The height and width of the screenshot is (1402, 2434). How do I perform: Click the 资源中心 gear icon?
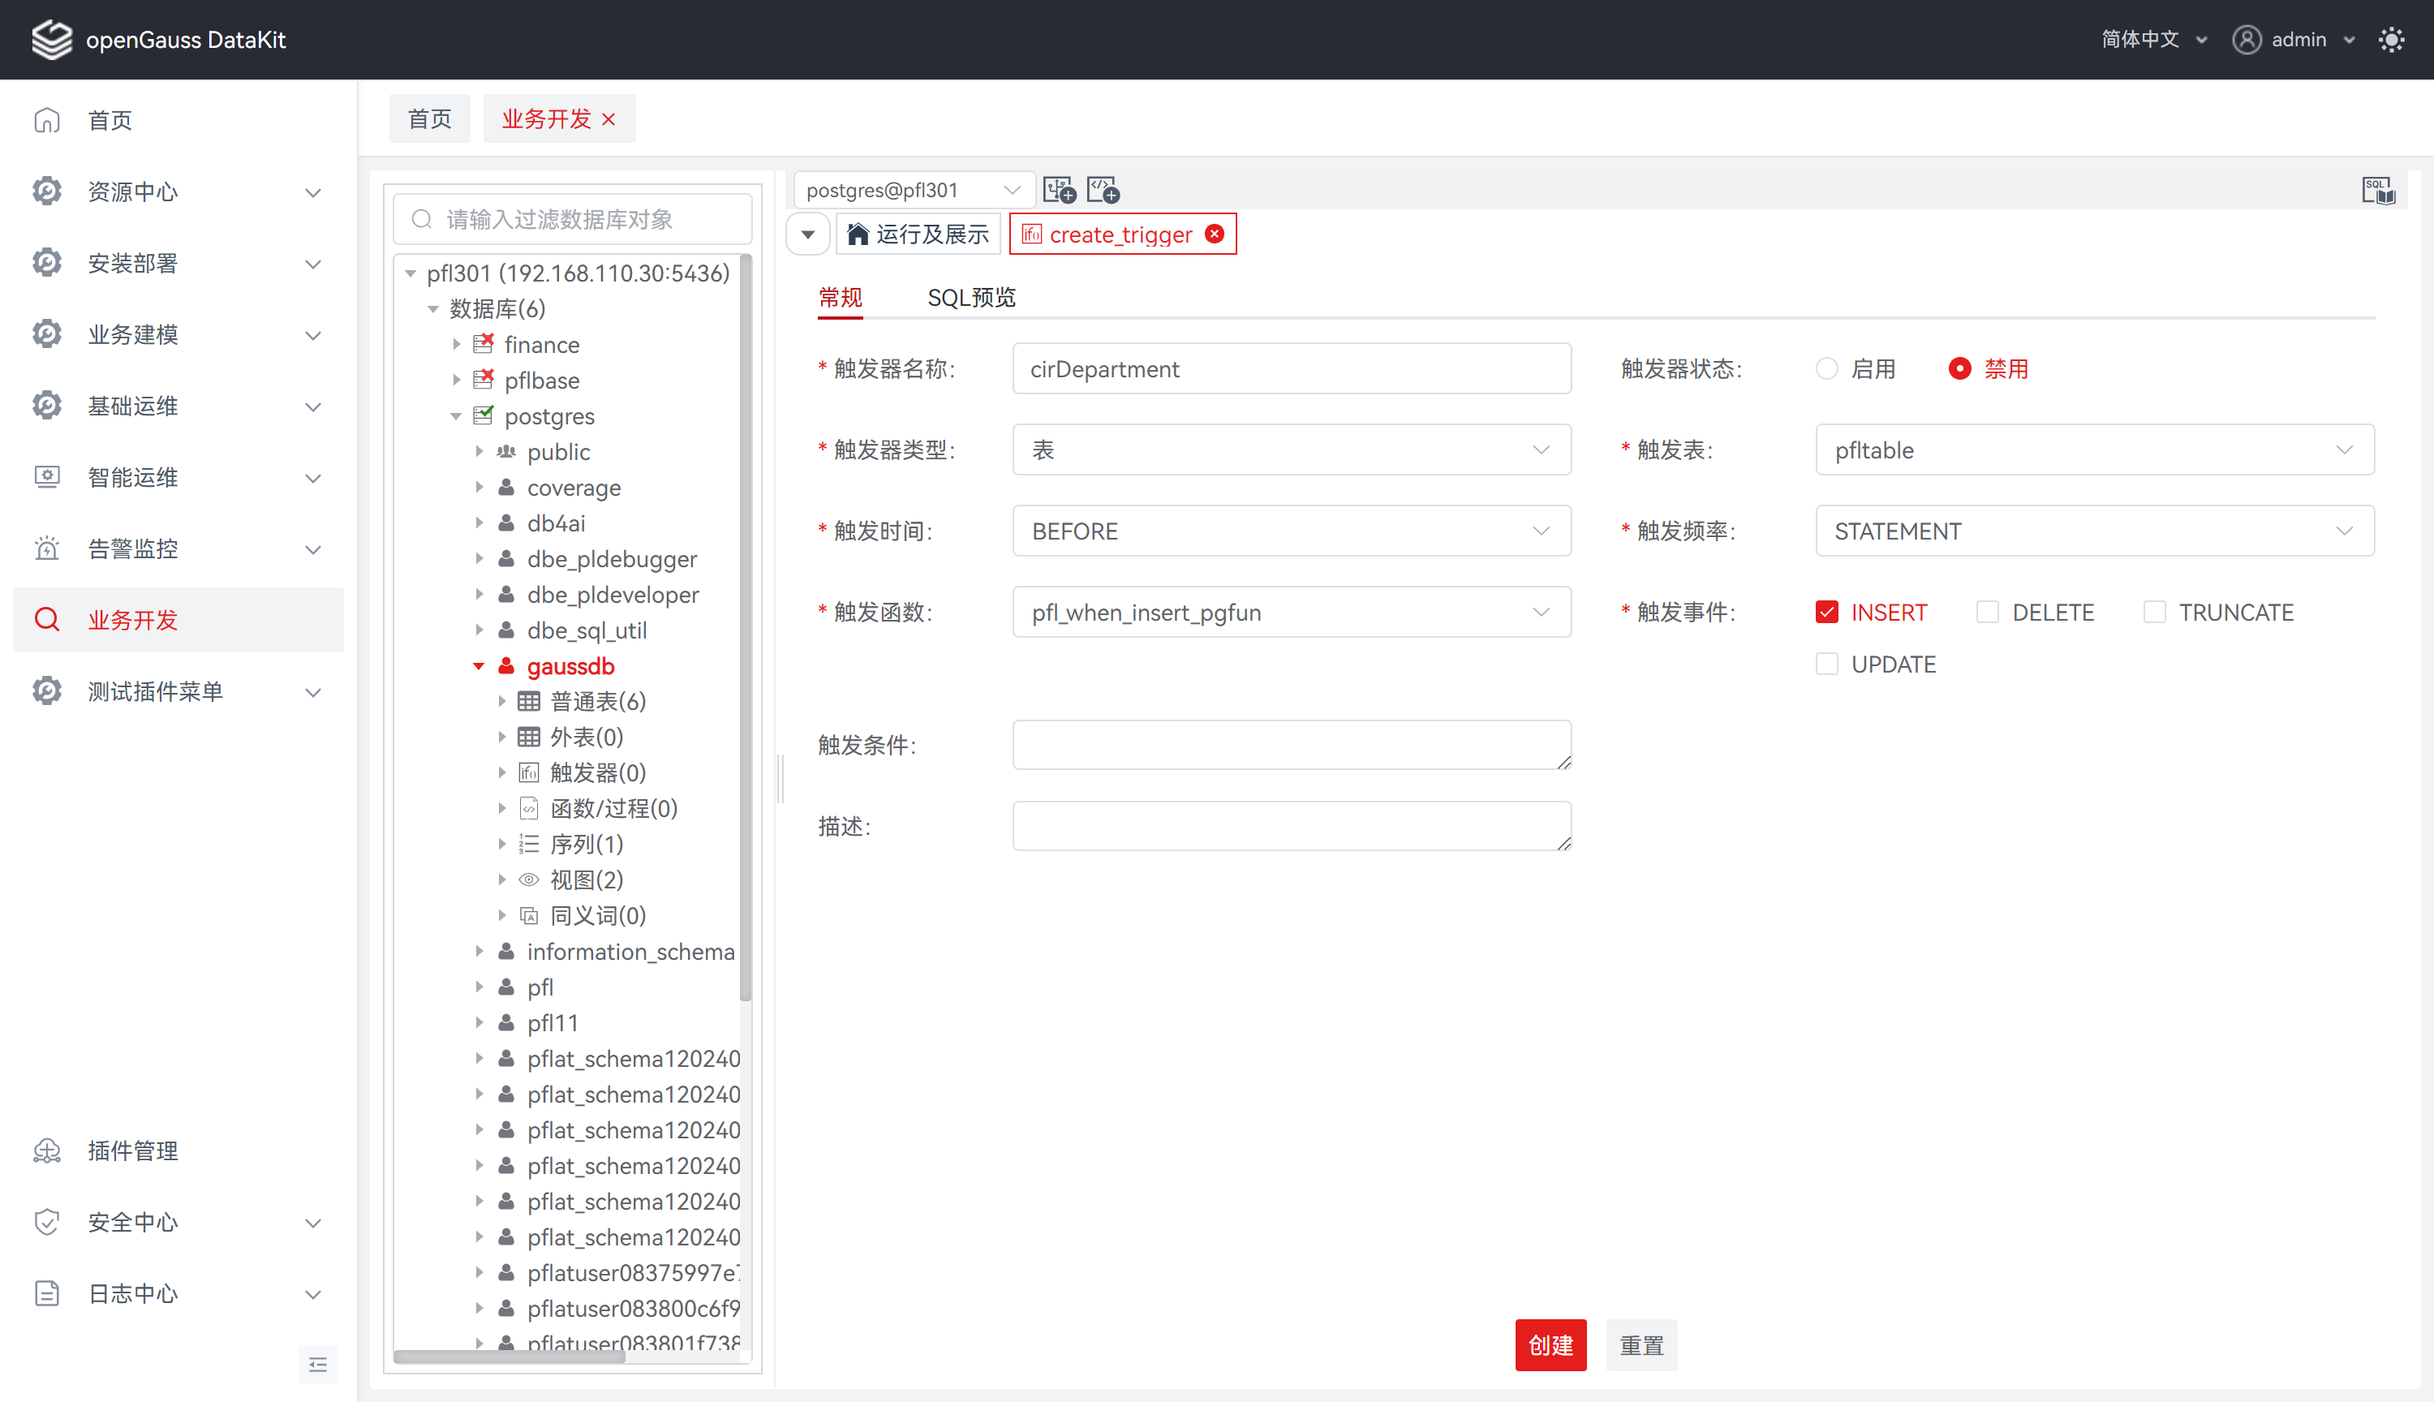pyautogui.click(x=46, y=191)
